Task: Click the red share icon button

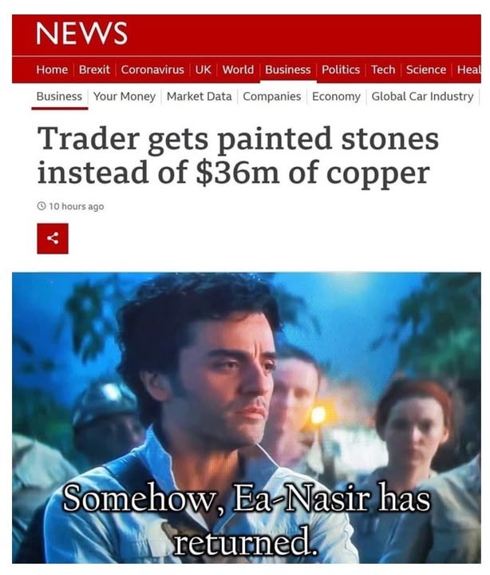Action: 53,238
